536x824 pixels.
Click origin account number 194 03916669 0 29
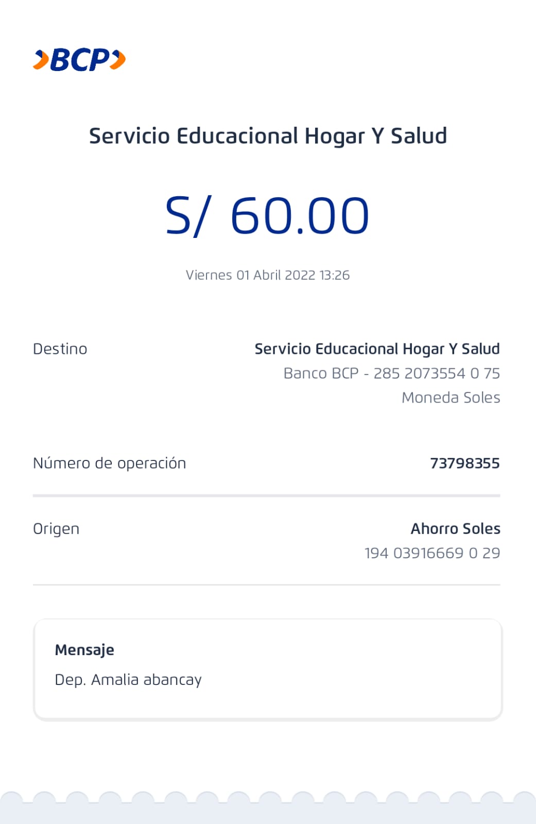tap(432, 553)
